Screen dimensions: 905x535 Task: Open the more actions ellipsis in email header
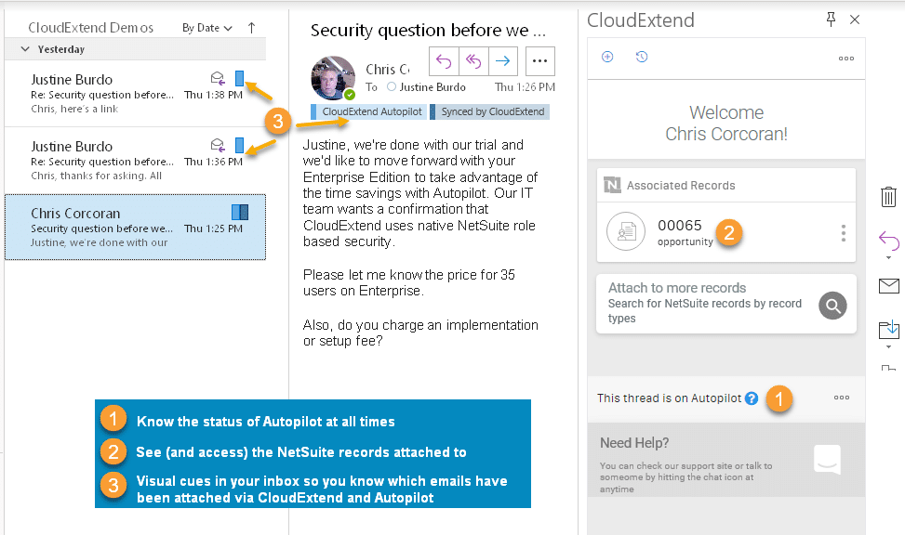tap(540, 61)
